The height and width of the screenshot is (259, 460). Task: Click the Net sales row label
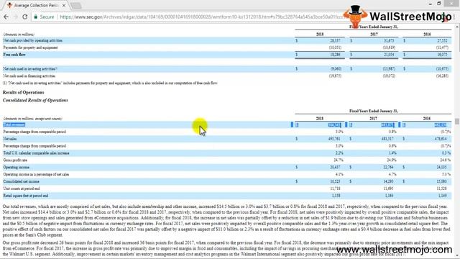click(x=10, y=139)
